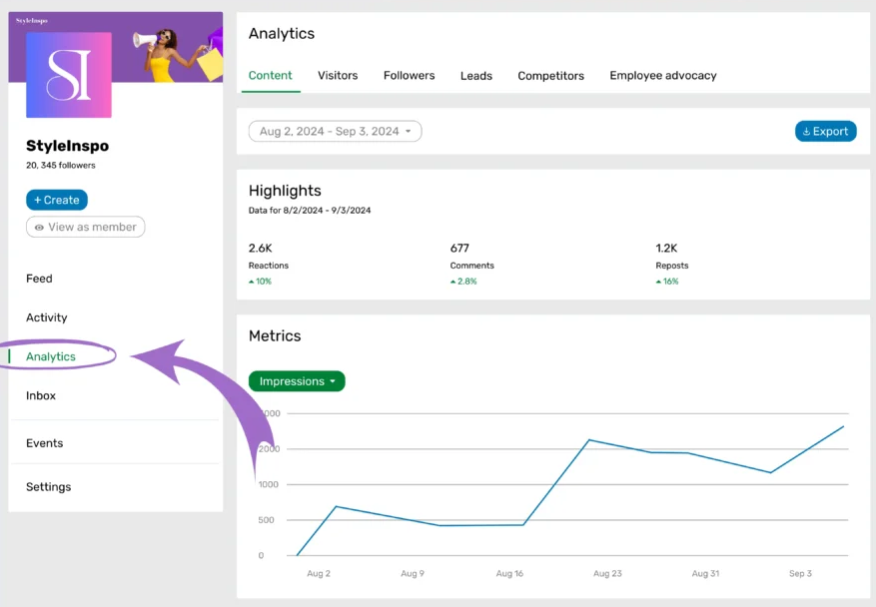Screen dimensions: 876x607
Task: Go to Inbox in the sidebar
Action: point(41,395)
